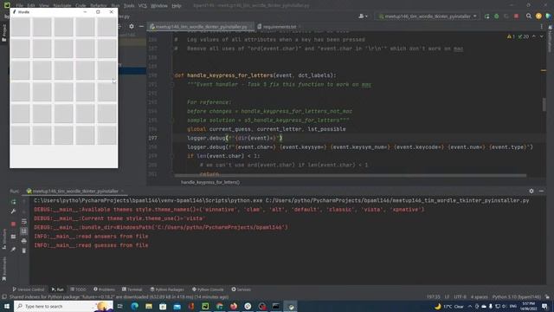Screen dimensions: 554x312
Task: Open Microsoft Edge from taskbar
Action: 135,306
